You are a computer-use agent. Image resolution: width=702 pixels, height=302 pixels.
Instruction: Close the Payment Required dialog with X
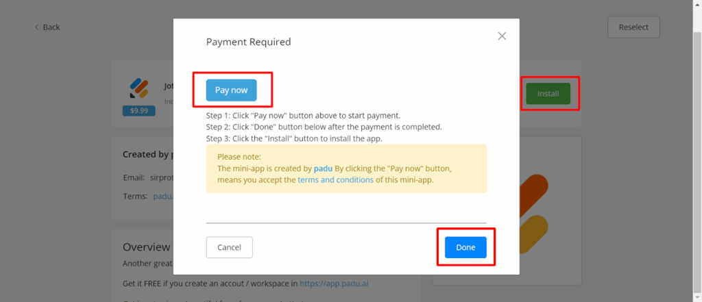pos(502,36)
